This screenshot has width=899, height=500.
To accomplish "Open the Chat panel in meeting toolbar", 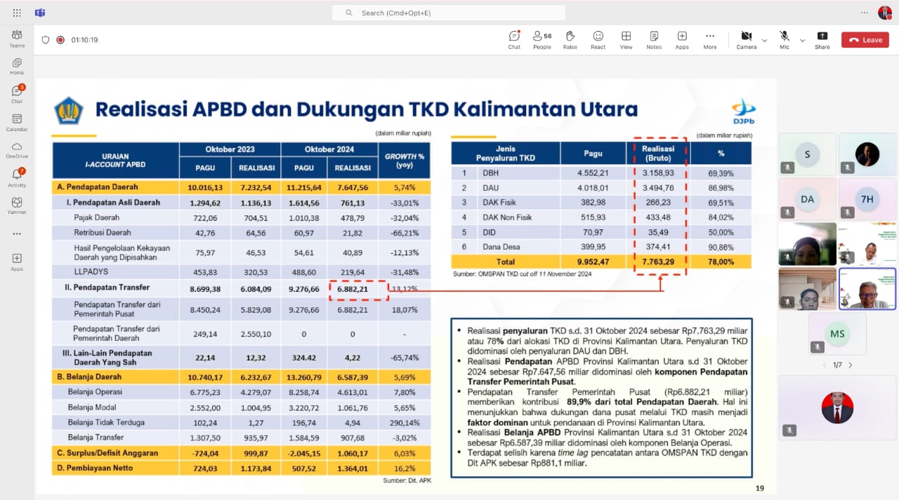I will point(514,39).
